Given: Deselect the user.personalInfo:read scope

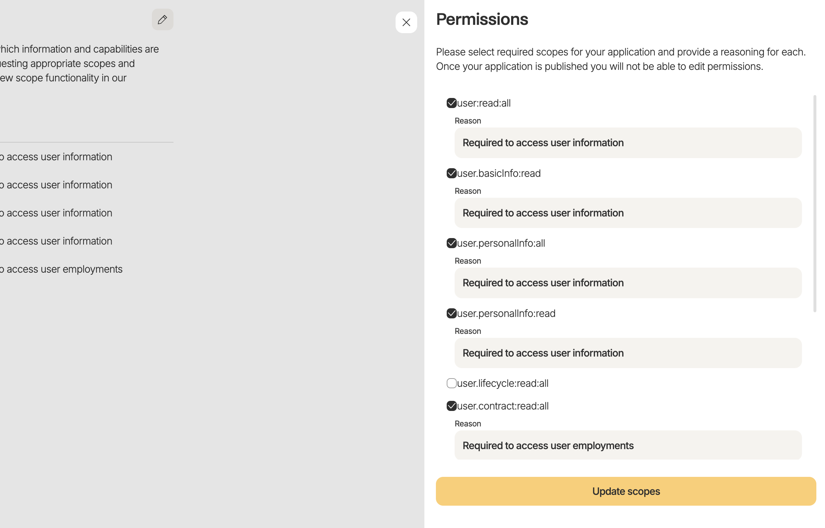Looking at the screenshot, I should (x=452, y=313).
